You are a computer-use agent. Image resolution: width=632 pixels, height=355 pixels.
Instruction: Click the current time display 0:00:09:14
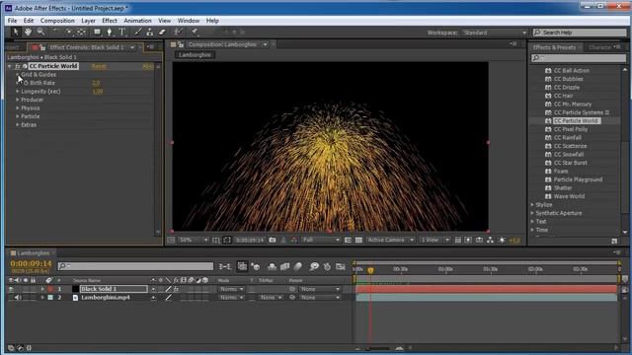(x=31, y=263)
